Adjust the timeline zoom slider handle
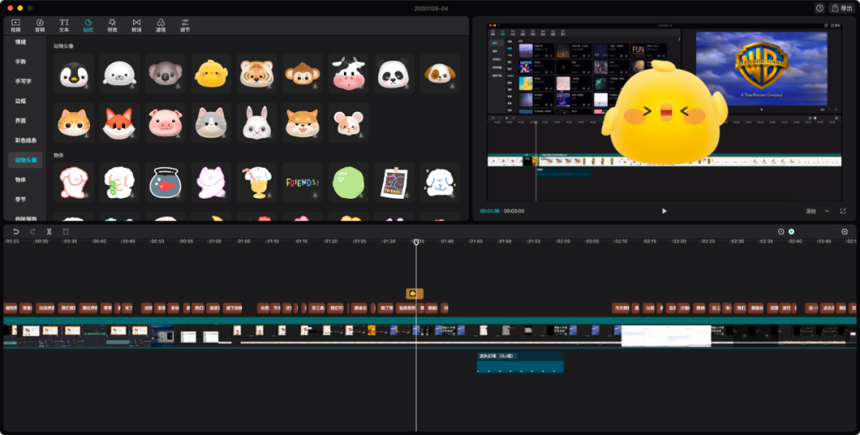The height and width of the screenshot is (435, 860). (792, 231)
